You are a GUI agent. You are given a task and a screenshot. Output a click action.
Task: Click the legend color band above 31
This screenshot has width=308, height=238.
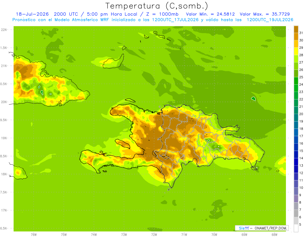[x=296, y=29]
